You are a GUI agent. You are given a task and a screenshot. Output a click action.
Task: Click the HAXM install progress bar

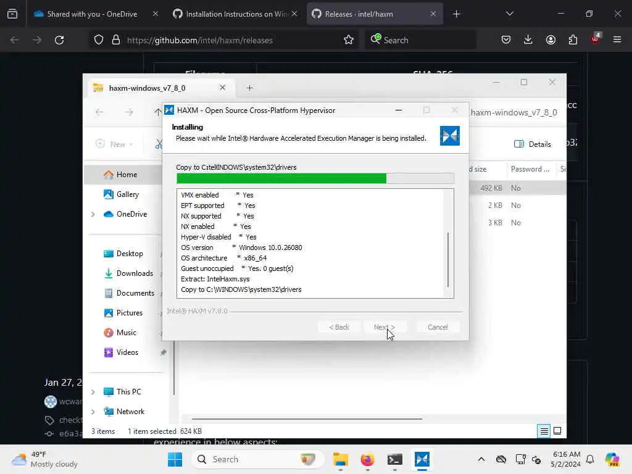pos(315,178)
